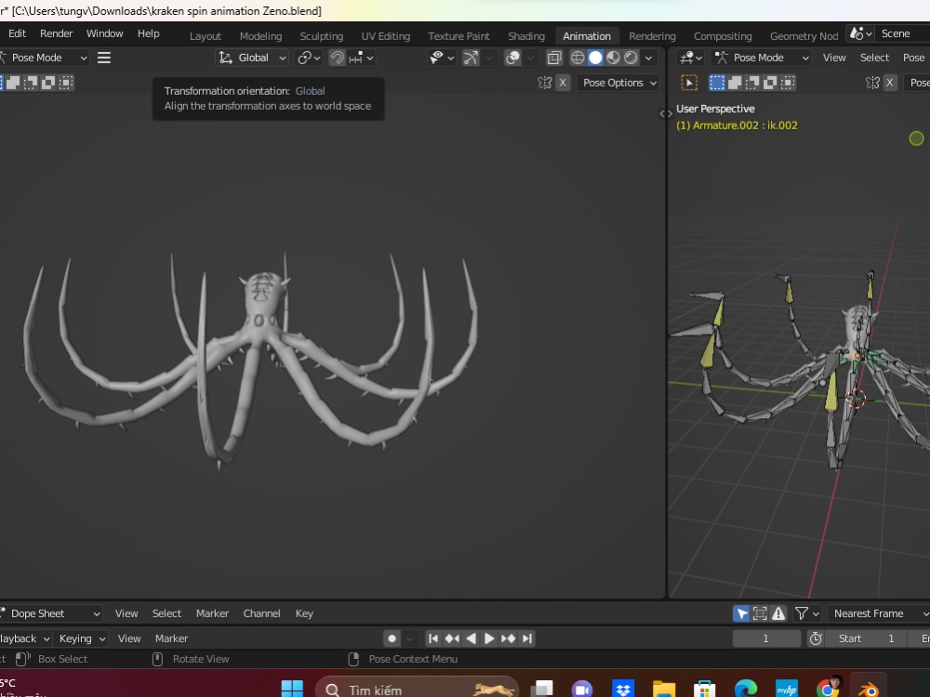Viewport: 930px width, 697px height.
Task: Select 'Invert existing selection' mode in left viewport
Action: 48,83
